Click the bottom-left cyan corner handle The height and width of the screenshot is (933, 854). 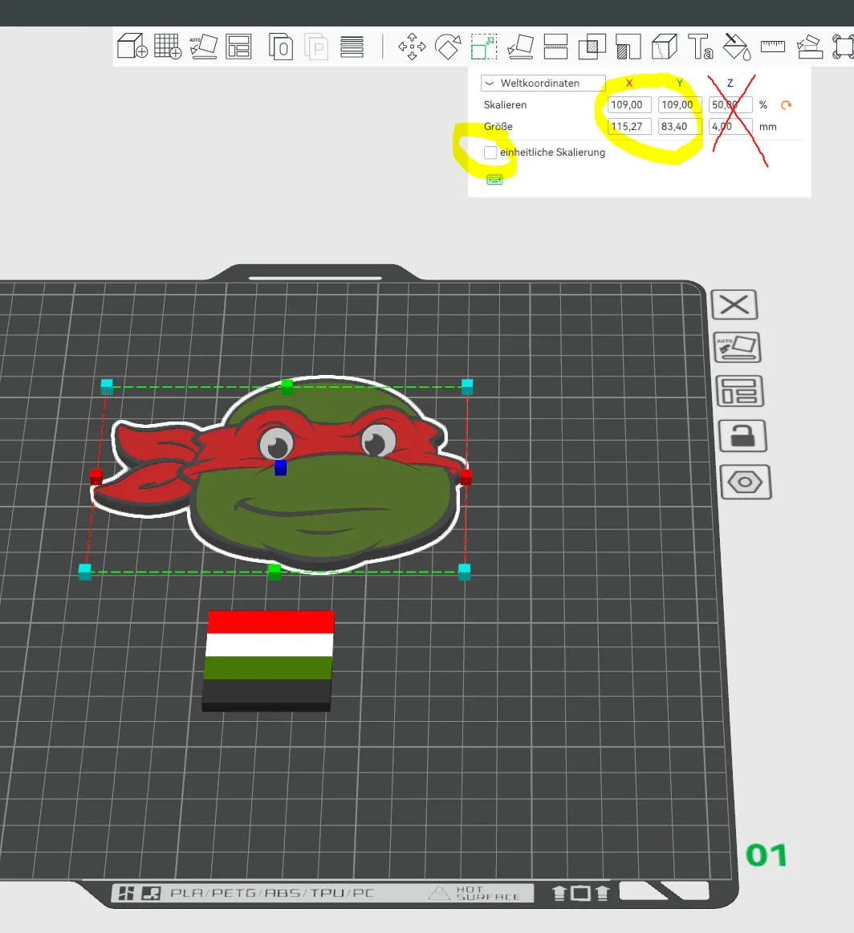[x=85, y=572]
